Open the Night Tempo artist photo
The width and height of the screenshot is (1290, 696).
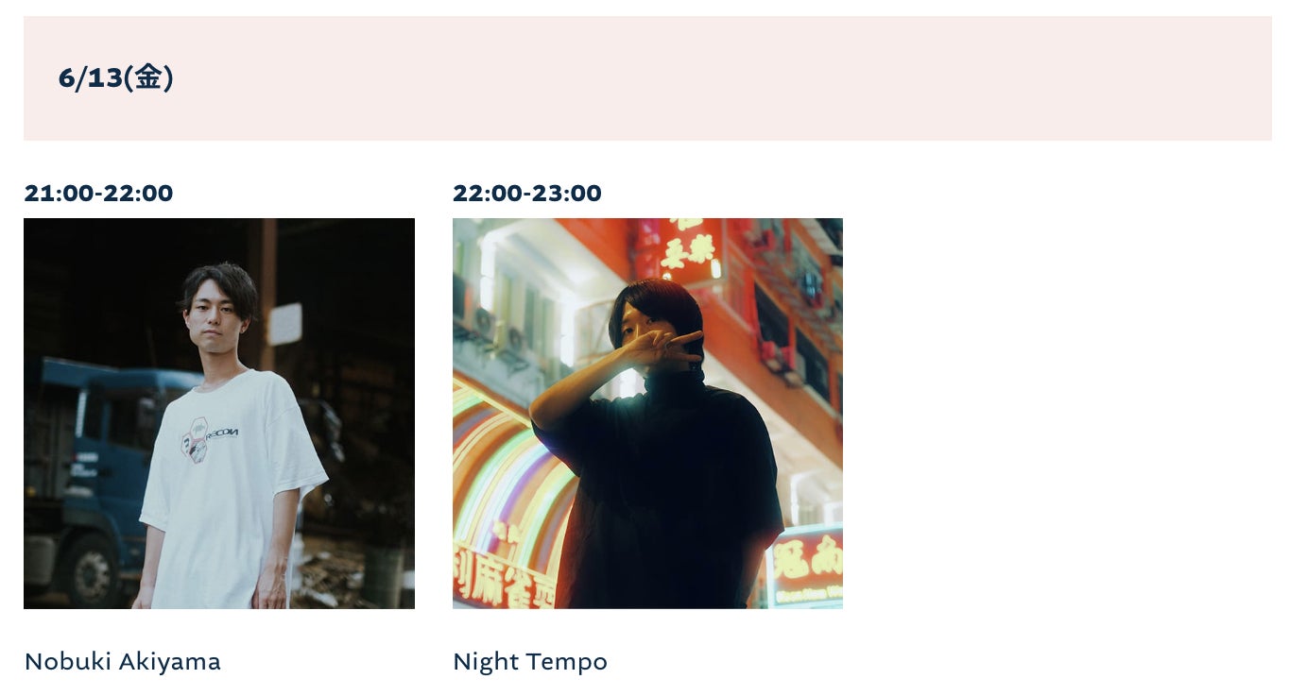tap(647, 414)
